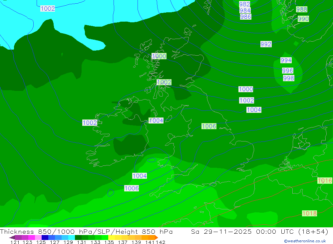Screen dimensions: 333x244
Task: Click the legend value 139
Action: coord(136,242)
